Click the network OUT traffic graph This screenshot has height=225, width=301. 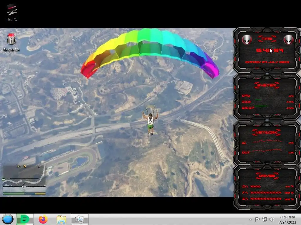pos(267,150)
